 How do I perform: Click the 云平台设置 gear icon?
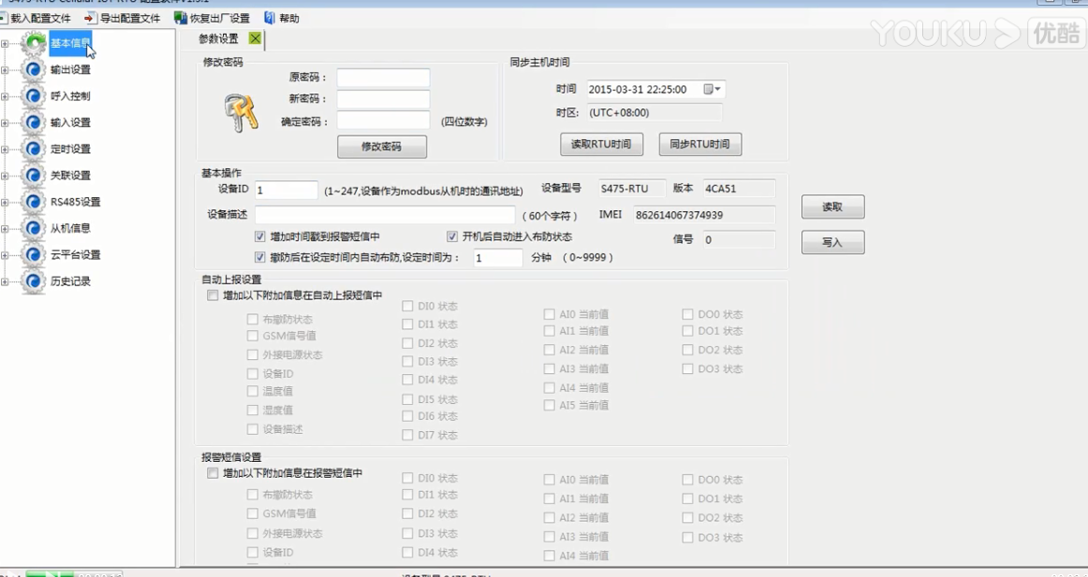34,255
